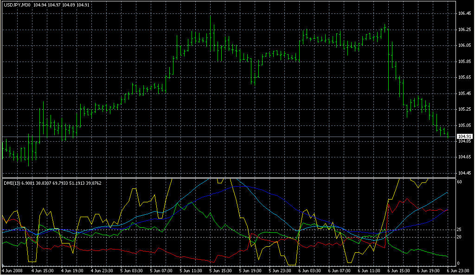Click the divider between chart and DMI panel
The image size is (475, 275).
(228, 177)
